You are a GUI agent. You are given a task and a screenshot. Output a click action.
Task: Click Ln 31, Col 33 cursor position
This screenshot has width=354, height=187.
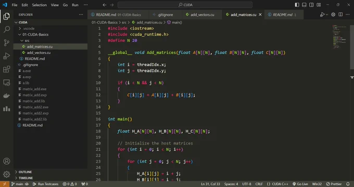tap(210, 184)
